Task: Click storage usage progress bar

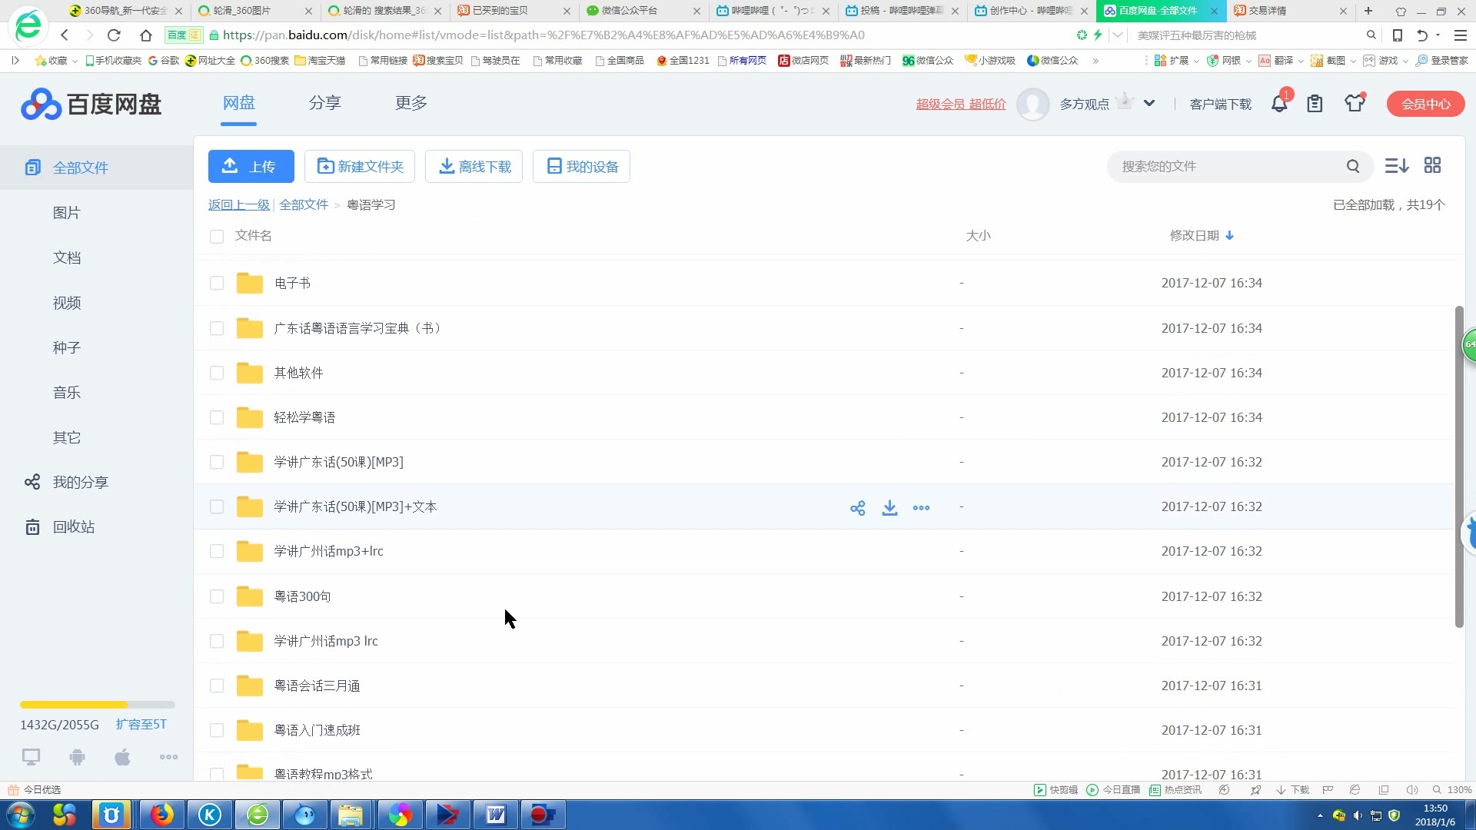Action: tap(98, 705)
